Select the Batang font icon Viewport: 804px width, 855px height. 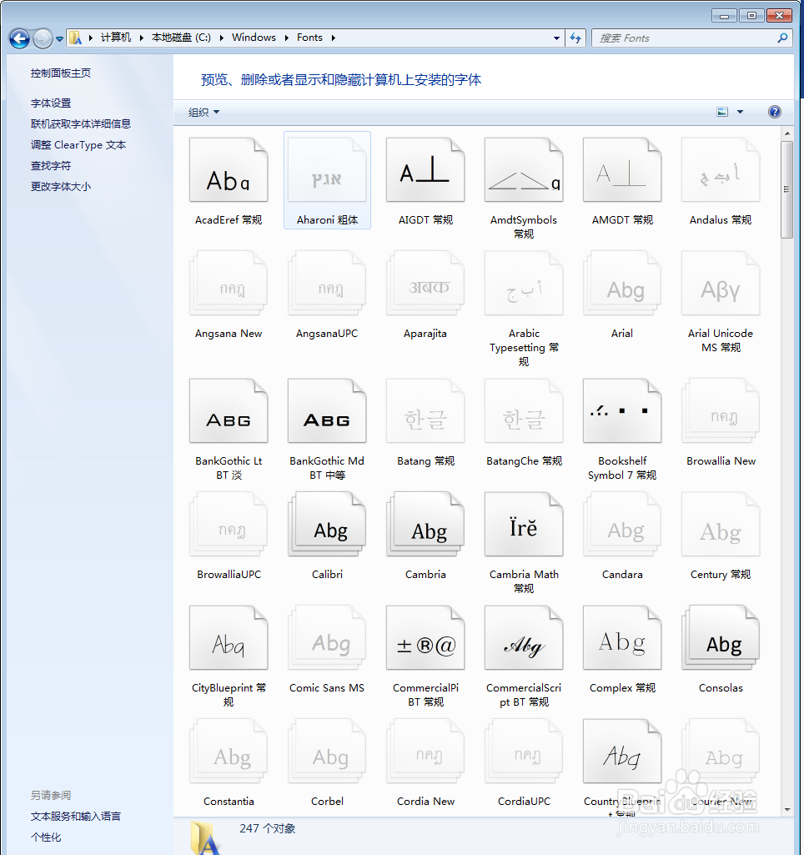click(425, 411)
